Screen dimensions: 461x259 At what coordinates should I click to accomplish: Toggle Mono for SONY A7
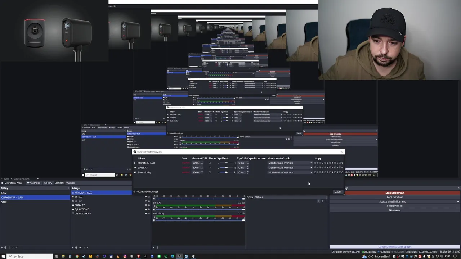pos(210,168)
